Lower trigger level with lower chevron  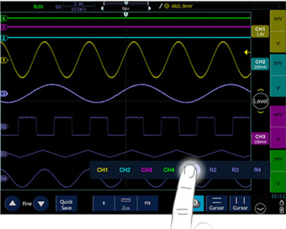[x=261, y=112]
